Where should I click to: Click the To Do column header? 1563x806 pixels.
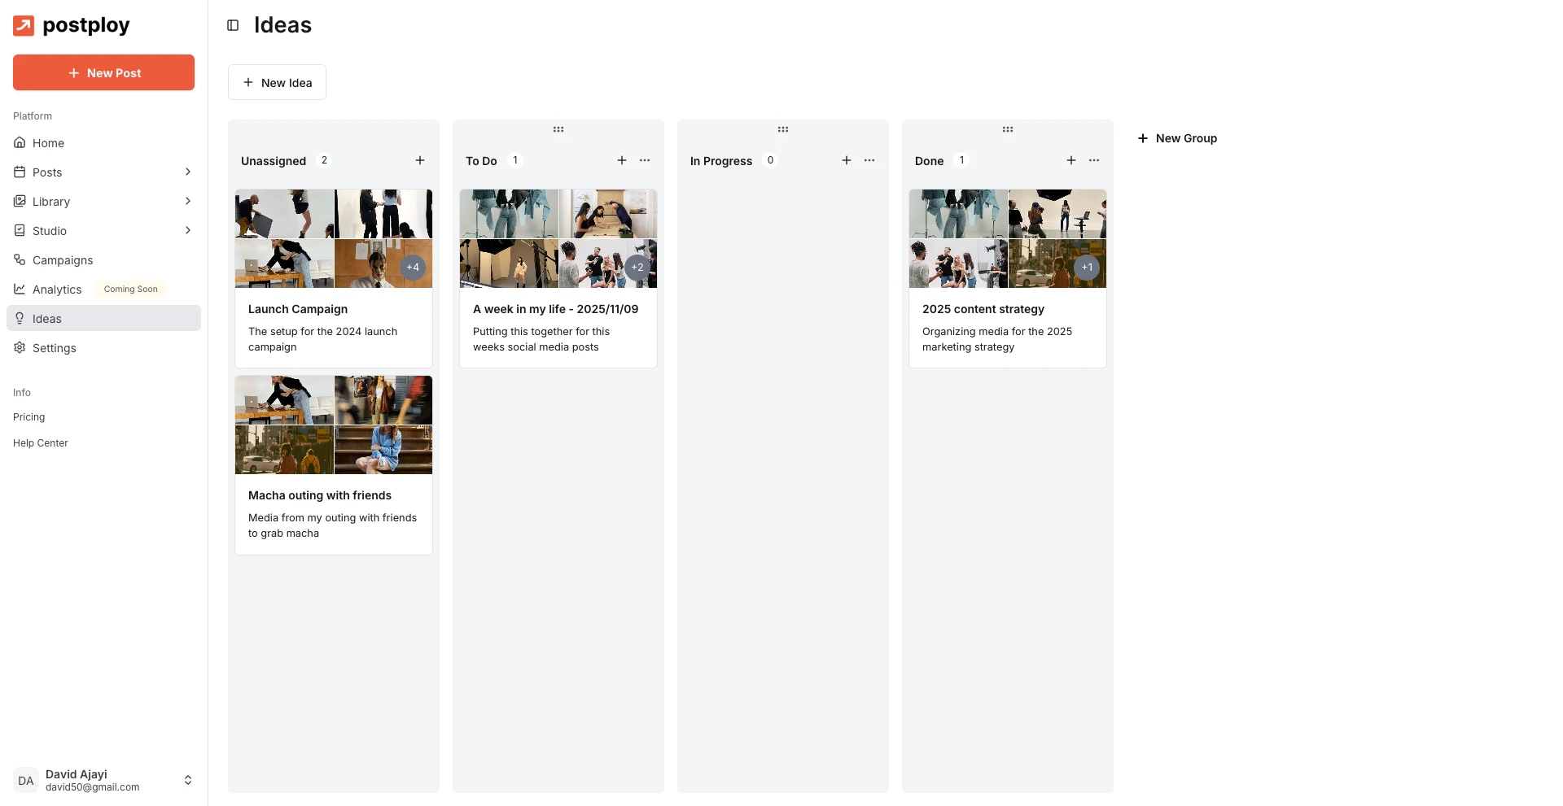click(x=481, y=161)
